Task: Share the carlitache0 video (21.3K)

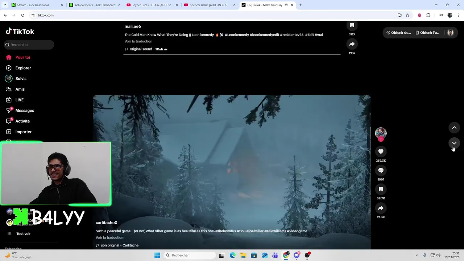Action: pyautogui.click(x=381, y=208)
